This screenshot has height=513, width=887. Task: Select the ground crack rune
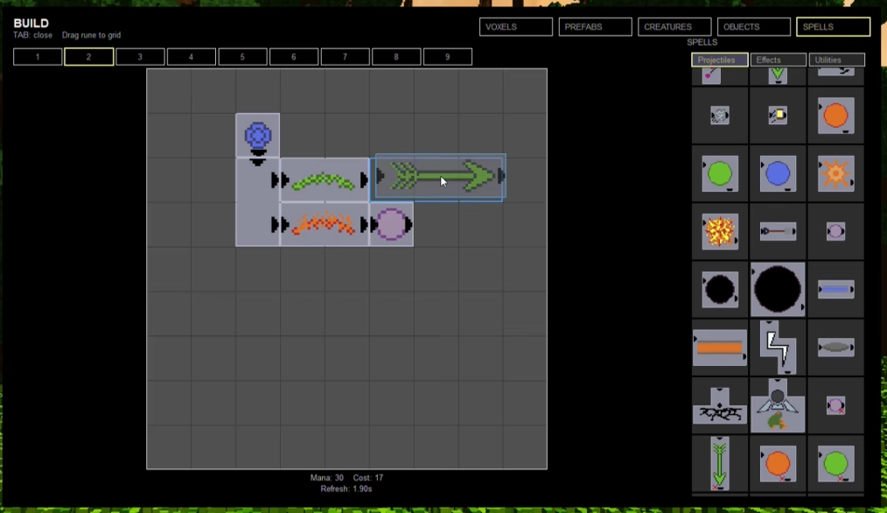pos(720,405)
